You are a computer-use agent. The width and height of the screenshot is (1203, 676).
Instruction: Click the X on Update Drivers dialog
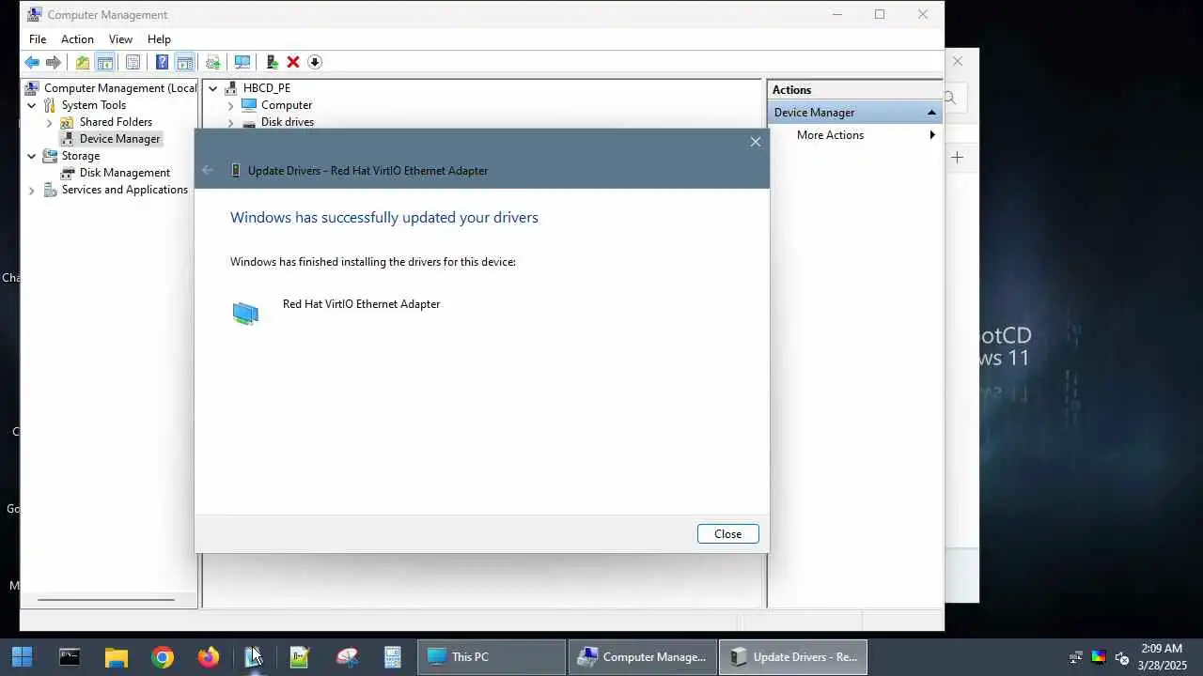pyautogui.click(x=756, y=142)
